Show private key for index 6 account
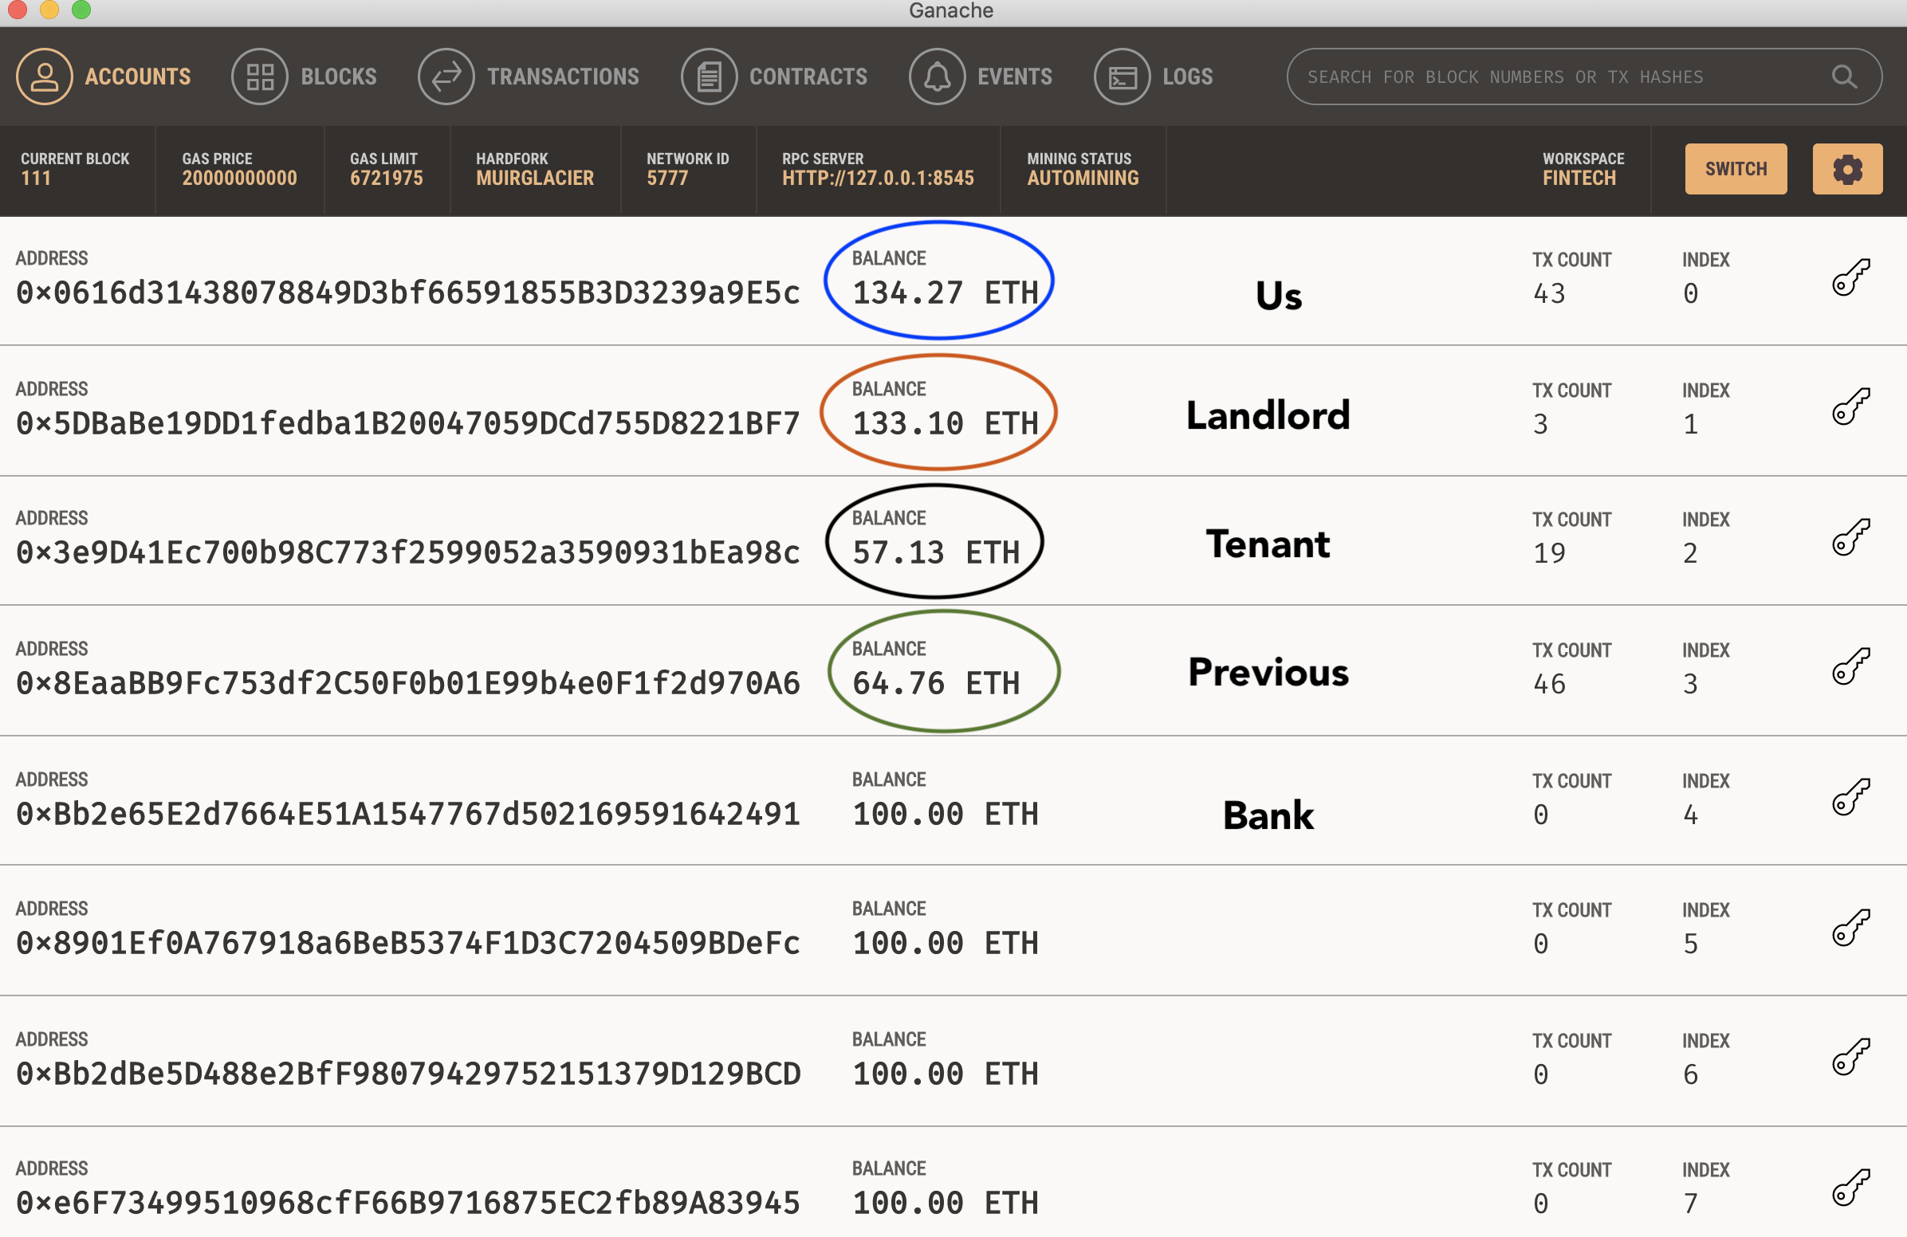The height and width of the screenshot is (1237, 1907). (1851, 1058)
